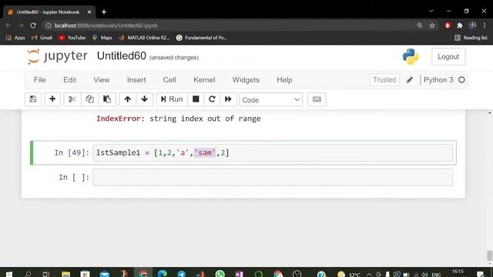Insert a cell below with the plus icon
Screen dimensions: 493x277
(x=52, y=99)
